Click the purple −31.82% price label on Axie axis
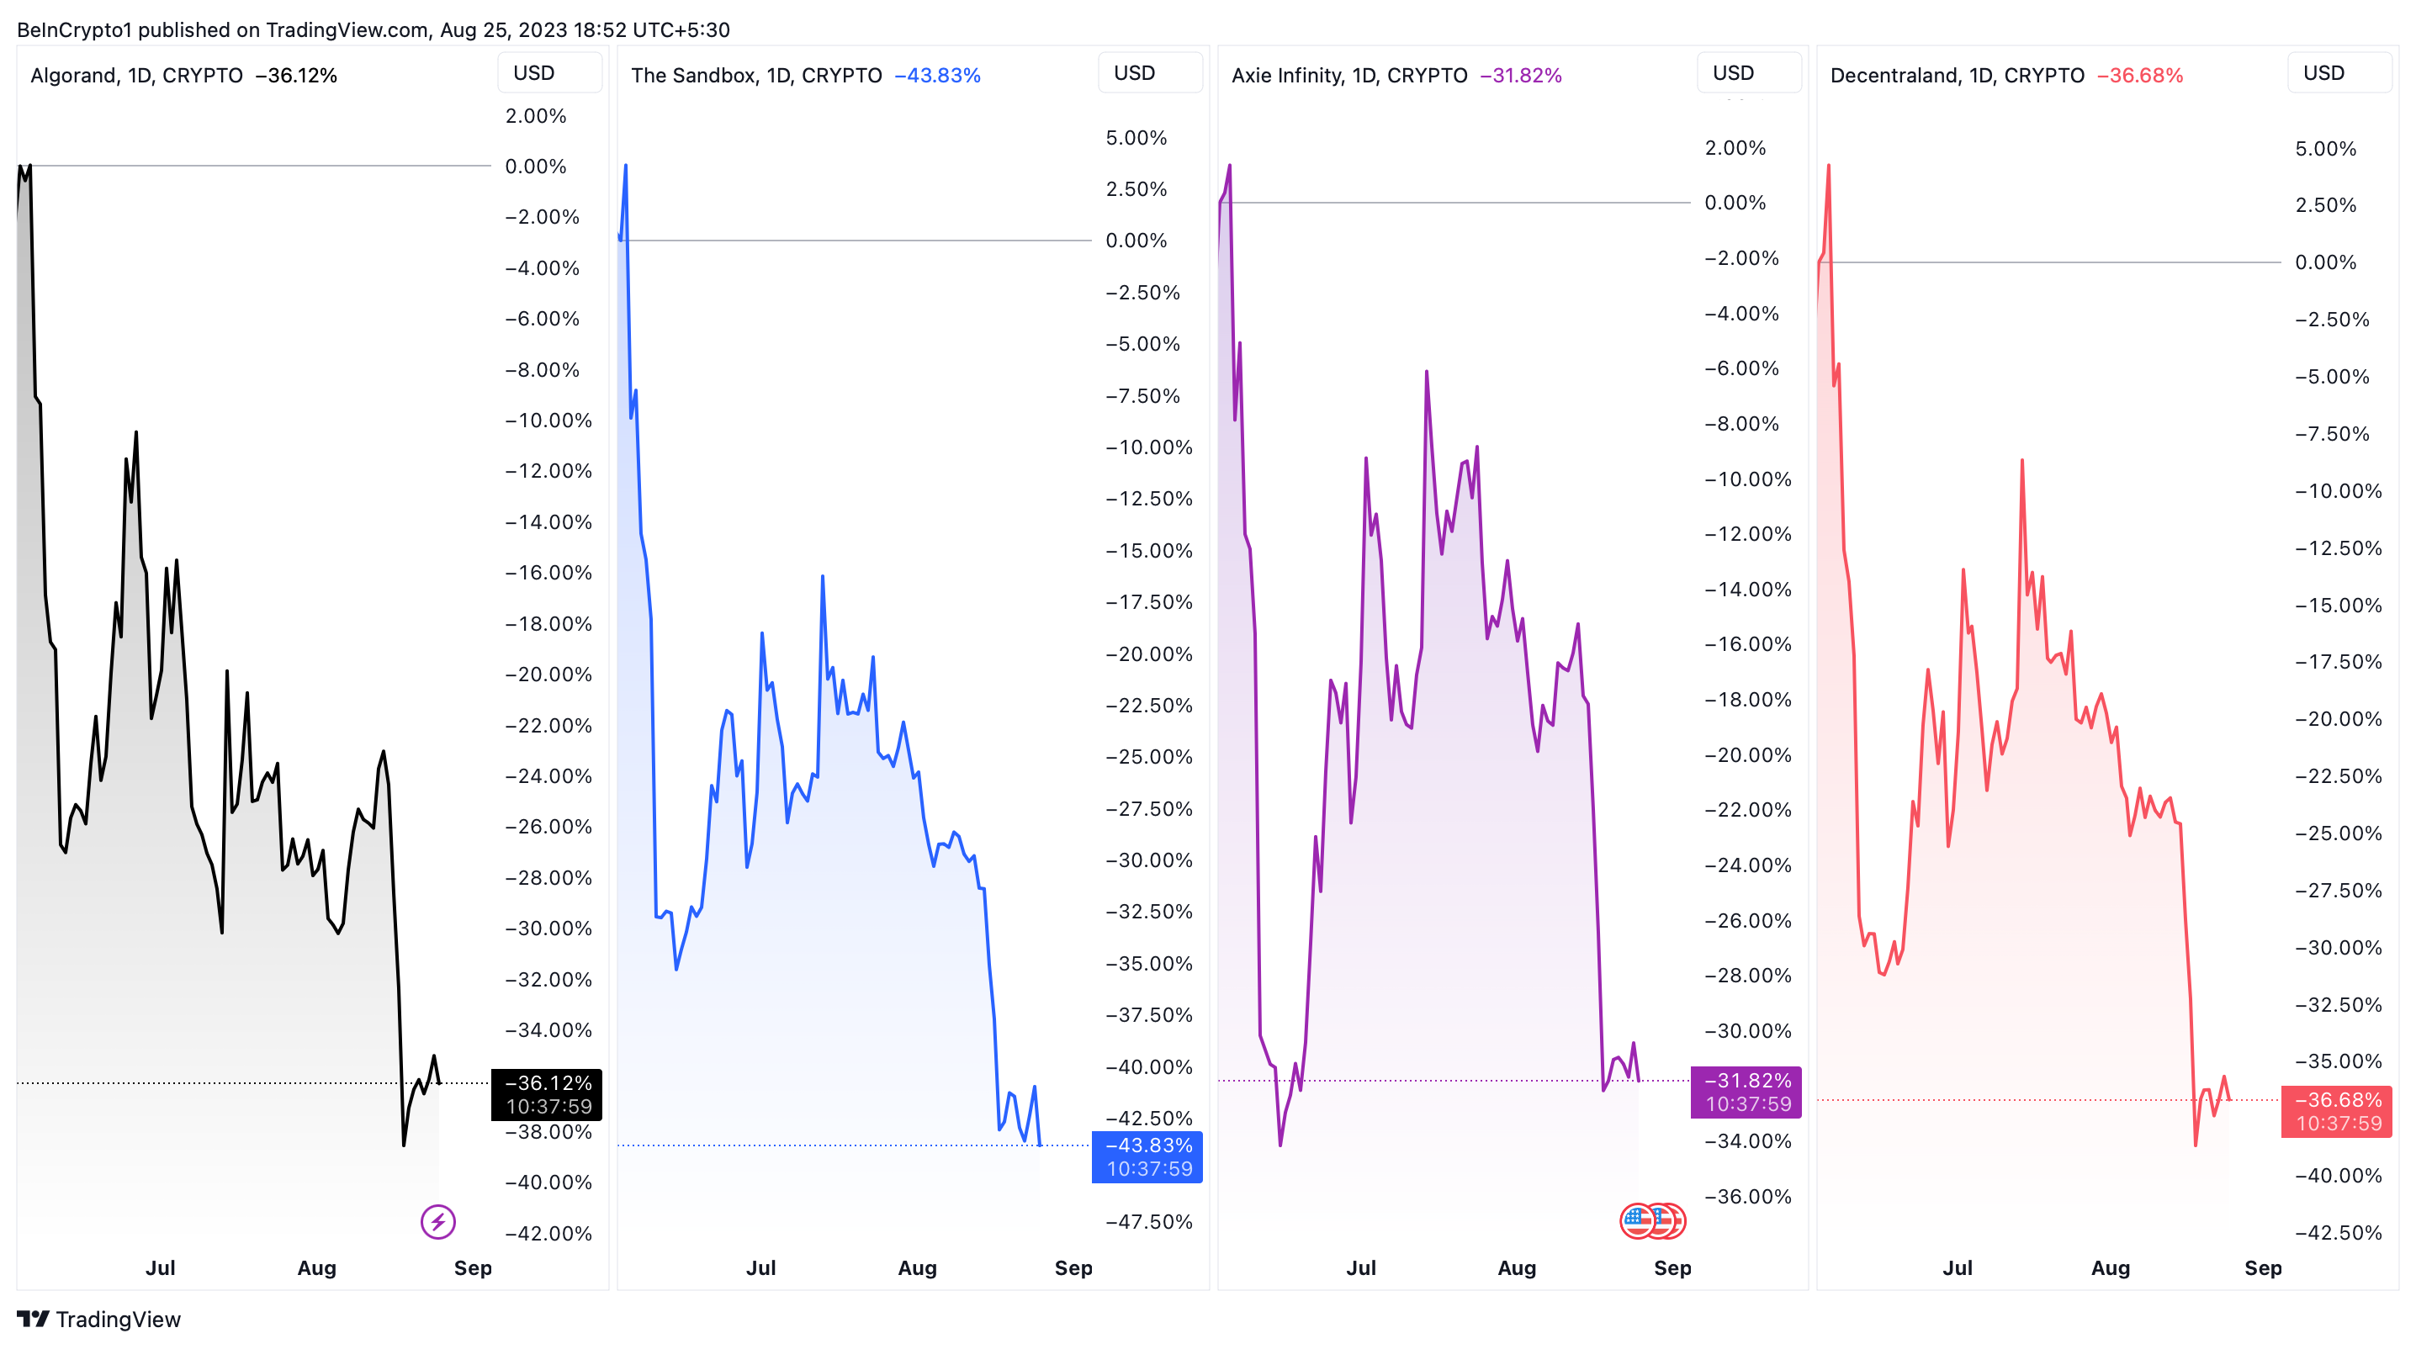This screenshot has width=2416, height=1349. pyautogui.click(x=1746, y=1092)
